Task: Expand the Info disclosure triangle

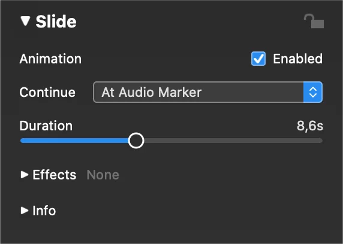Action: (x=25, y=210)
